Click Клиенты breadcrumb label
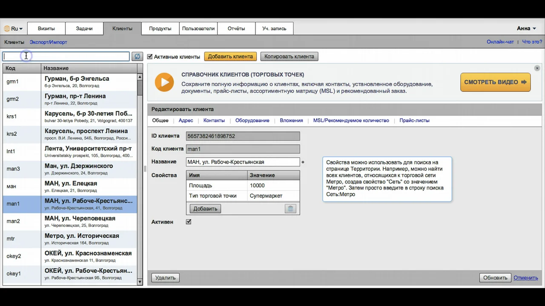Screen dimensions: 545x306 [14, 42]
